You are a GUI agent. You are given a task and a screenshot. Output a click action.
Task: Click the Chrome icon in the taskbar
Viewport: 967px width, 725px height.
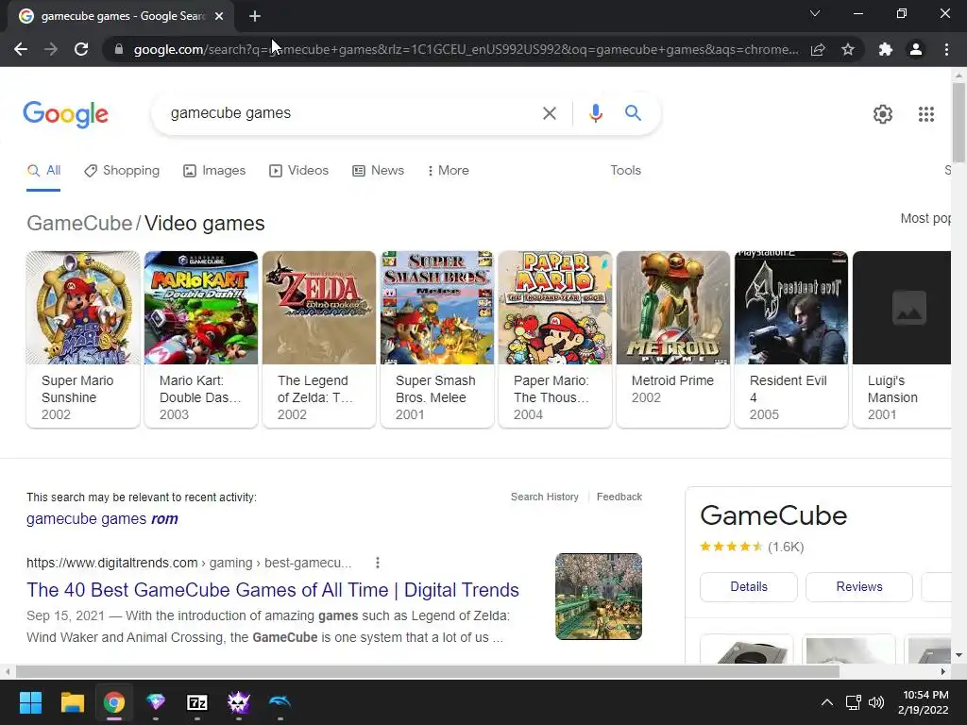(x=114, y=702)
